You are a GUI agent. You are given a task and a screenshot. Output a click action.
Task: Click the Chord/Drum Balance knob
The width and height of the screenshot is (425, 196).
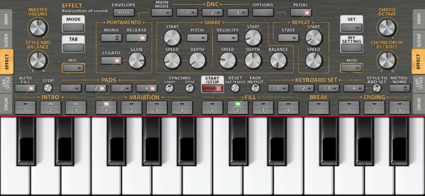click(387, 60)
